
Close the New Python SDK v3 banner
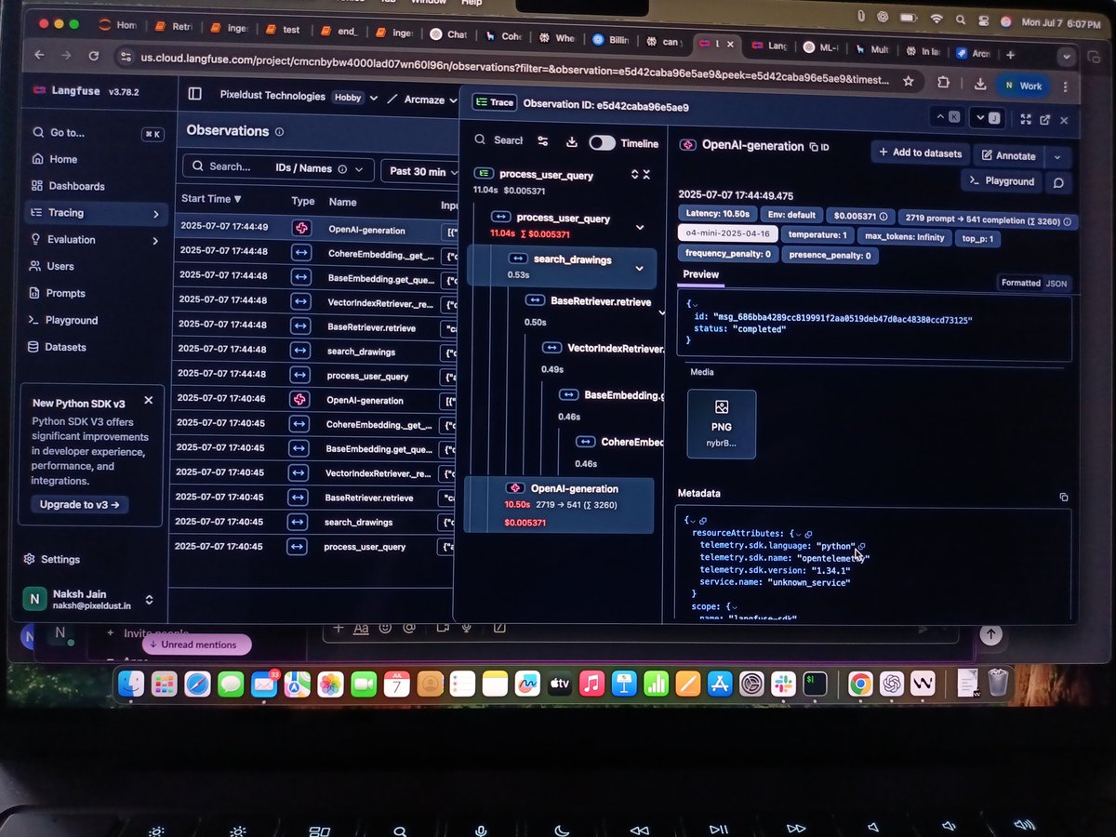[x=149, y=401]
